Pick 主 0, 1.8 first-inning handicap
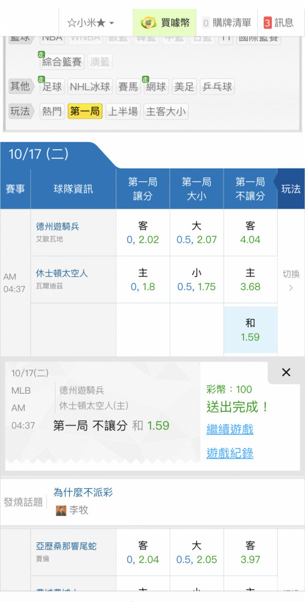305x602 pixels. tap(143, 280)
